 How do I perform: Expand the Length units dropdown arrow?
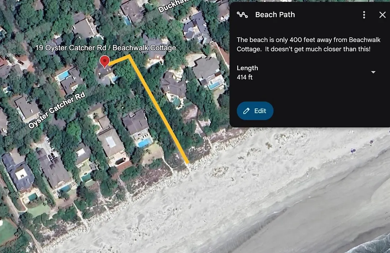click(373, 72)
